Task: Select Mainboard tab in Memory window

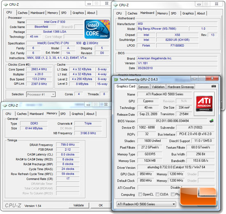Action: (x=37, y=114)
